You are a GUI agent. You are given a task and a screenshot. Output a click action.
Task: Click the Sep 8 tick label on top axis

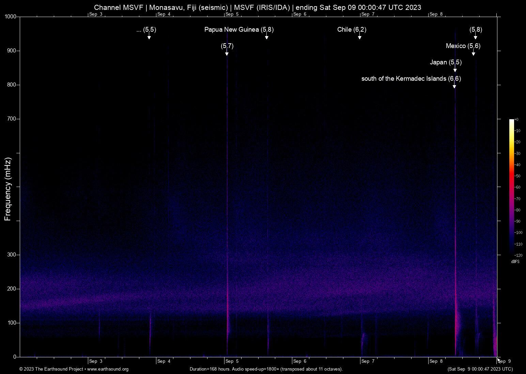click(x=436, y=14)
